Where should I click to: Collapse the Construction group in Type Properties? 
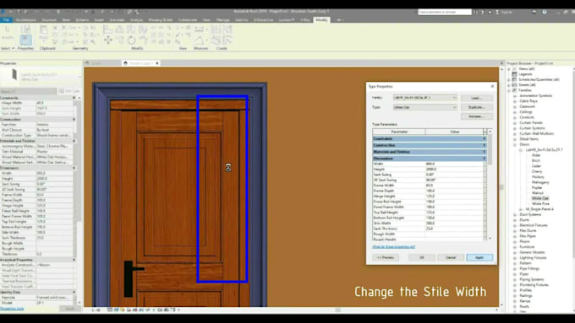pyautogui.click(x=484, y=145)
